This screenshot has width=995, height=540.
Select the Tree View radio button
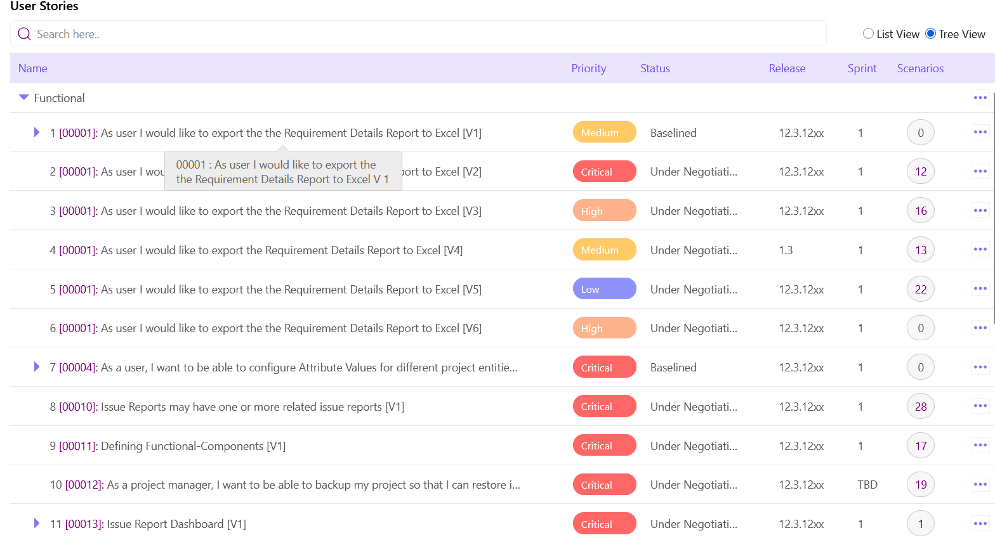point(930,34)
